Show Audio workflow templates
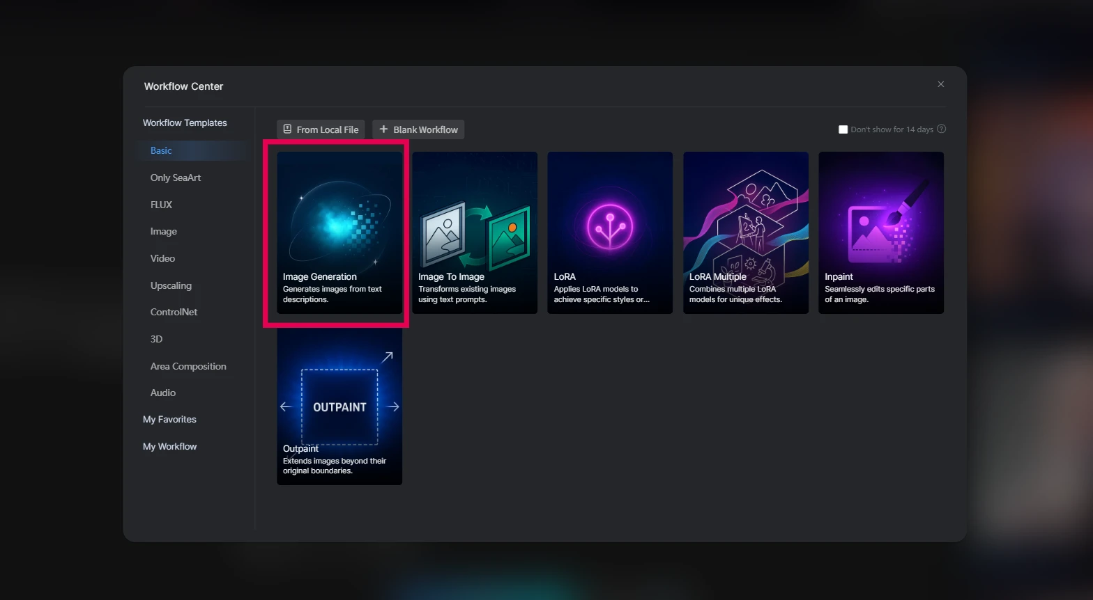Viewport: 1093px width, 600px height. tap(163, 393)
